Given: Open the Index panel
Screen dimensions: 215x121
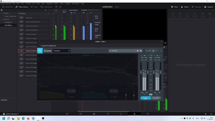Looking at the screenshot, I should 34,7.
